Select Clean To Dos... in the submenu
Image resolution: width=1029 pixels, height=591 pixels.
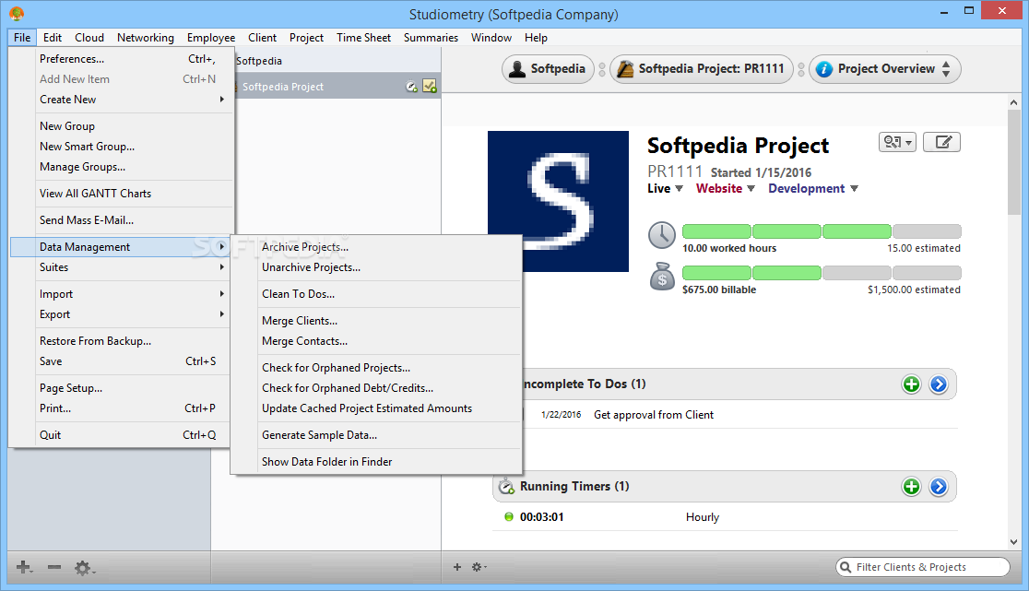[377, 294]
